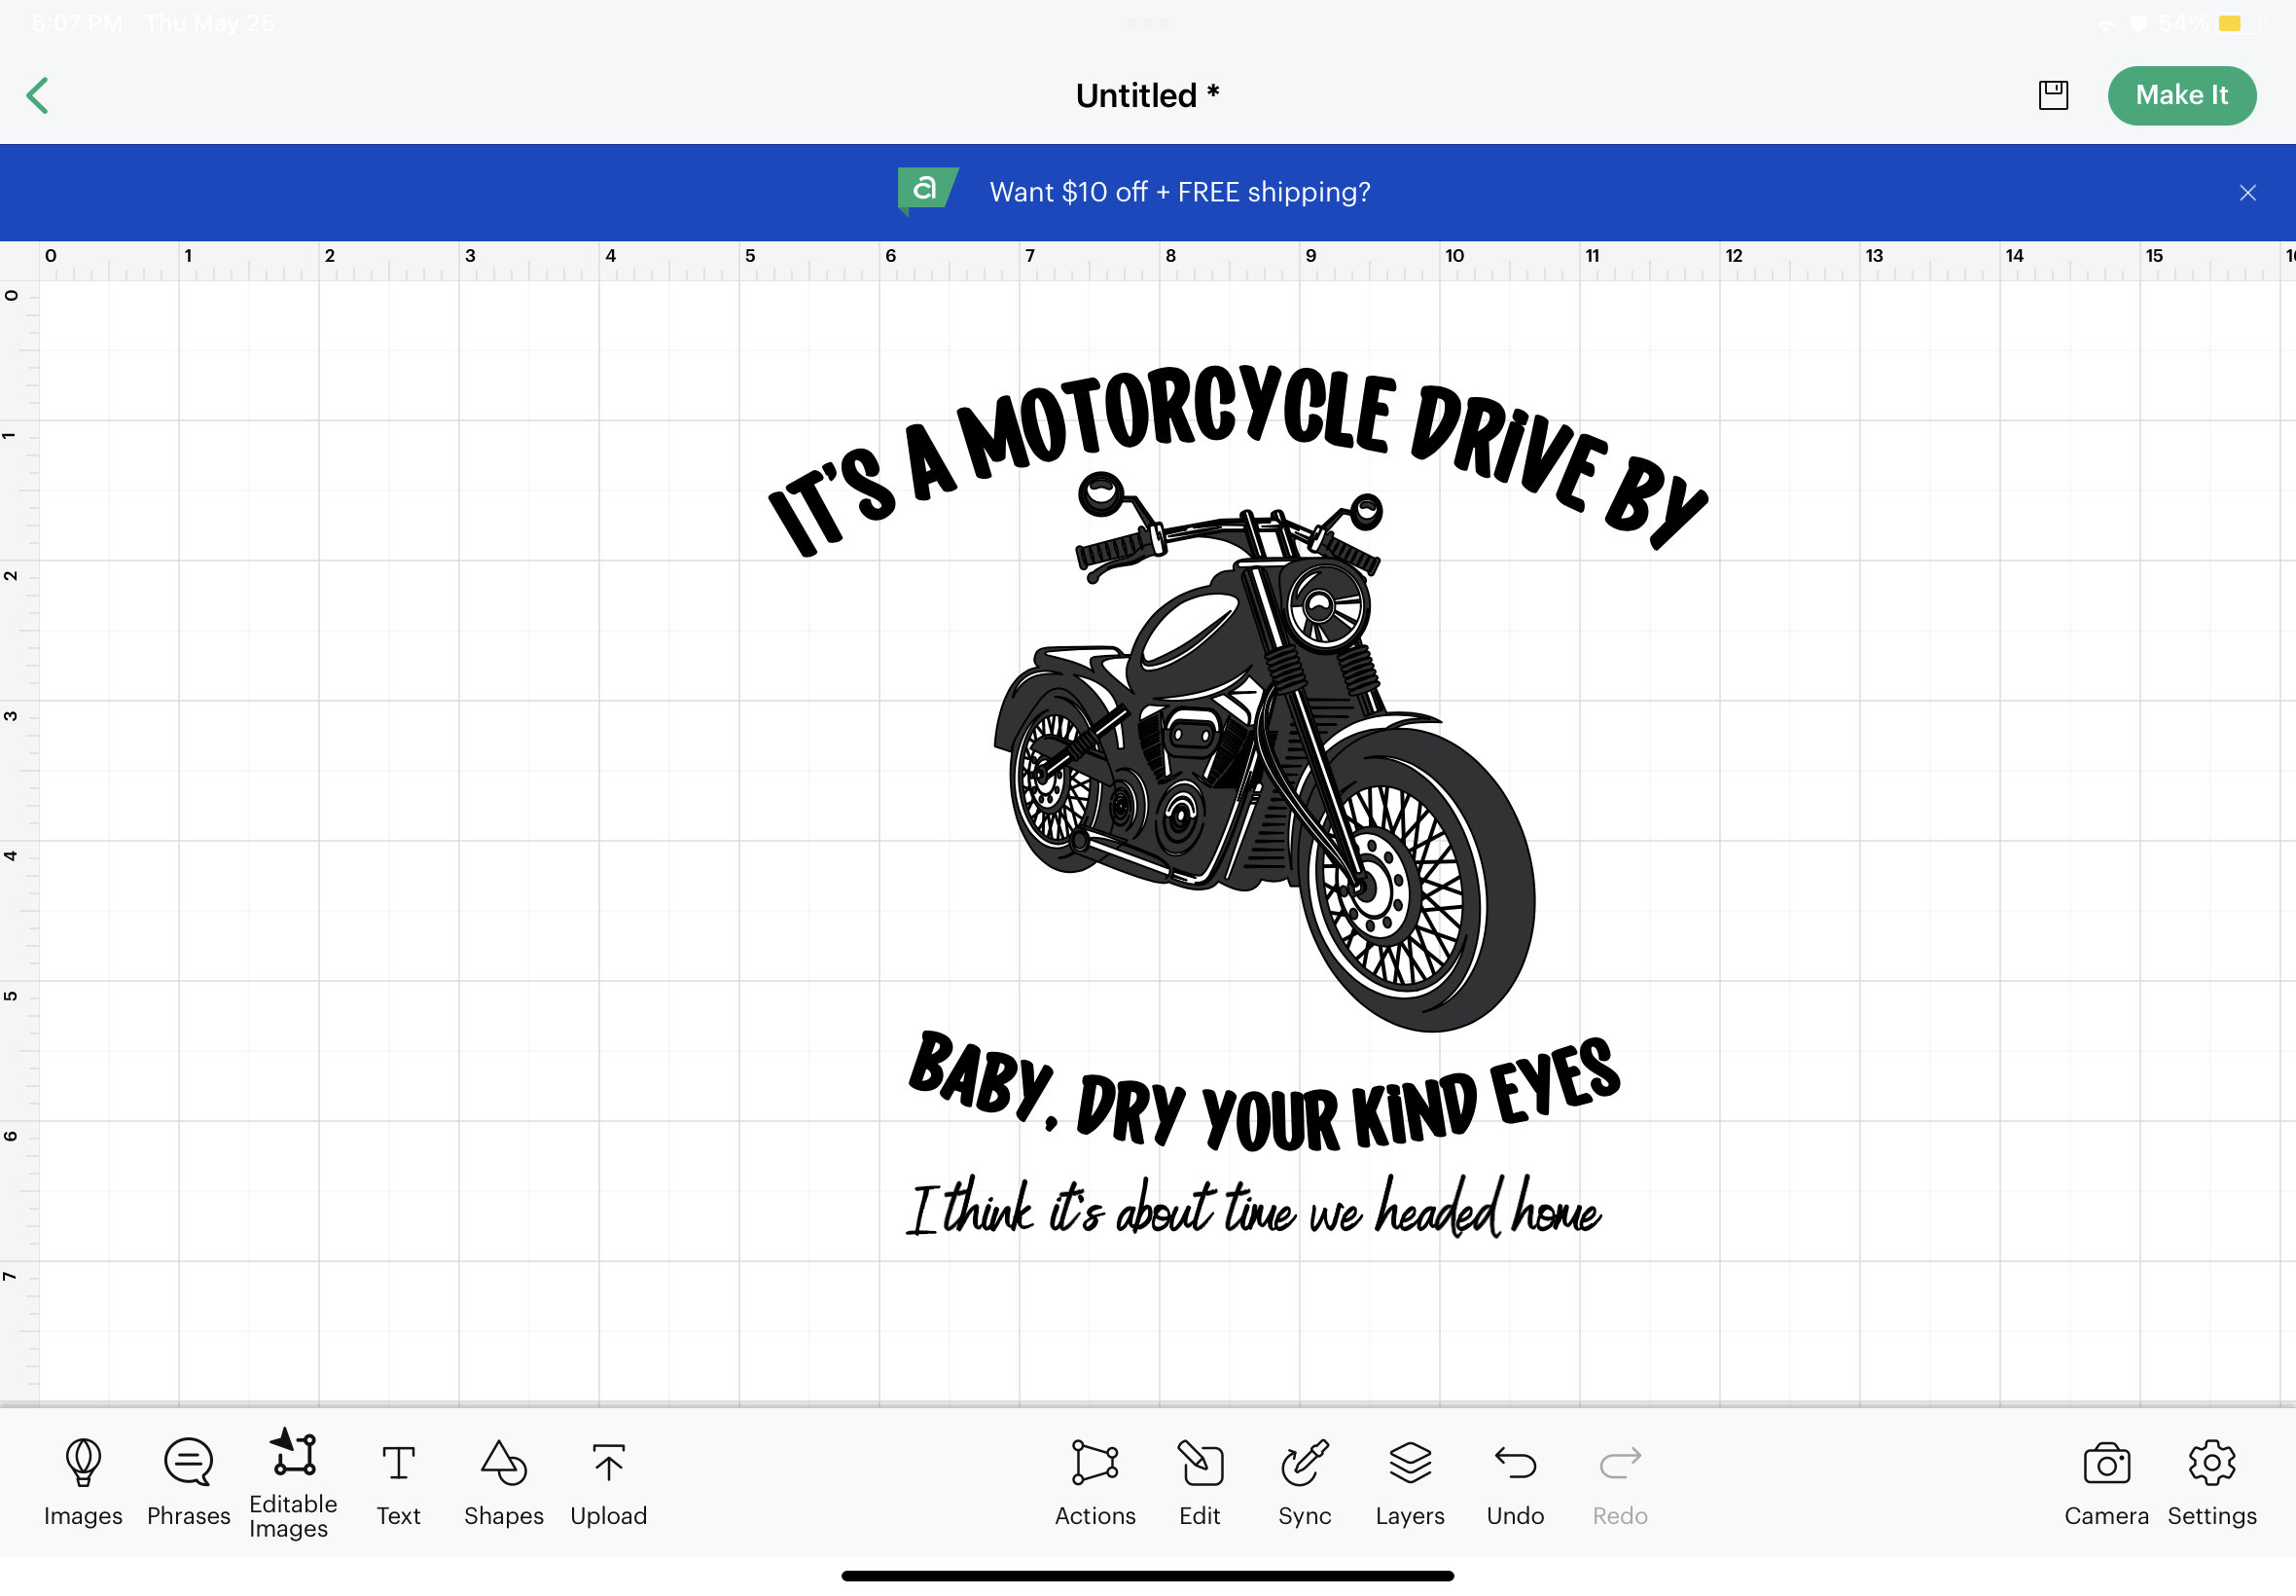Show the Layers panel
Image resolution: width=2296 pixels, height=1596 pixels.
(x=1410, y=1484)
